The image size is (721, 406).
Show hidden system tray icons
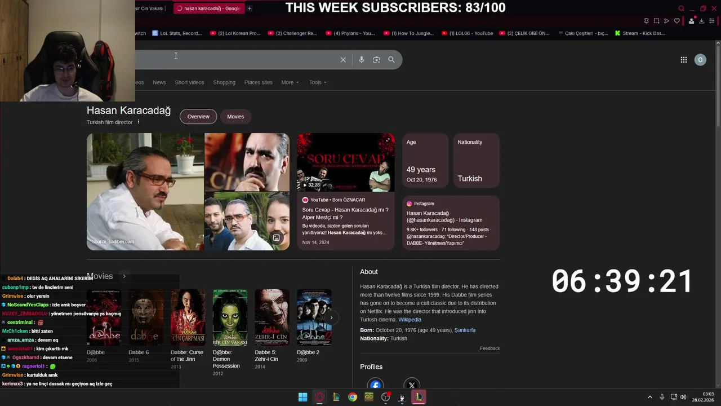point(649,397)
